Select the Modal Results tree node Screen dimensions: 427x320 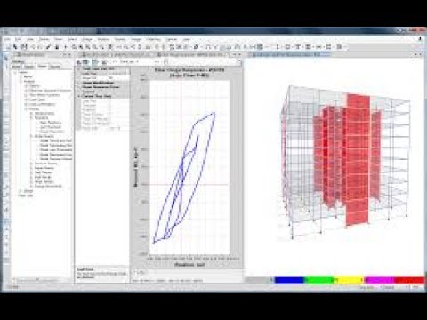(x=44, y=136)
